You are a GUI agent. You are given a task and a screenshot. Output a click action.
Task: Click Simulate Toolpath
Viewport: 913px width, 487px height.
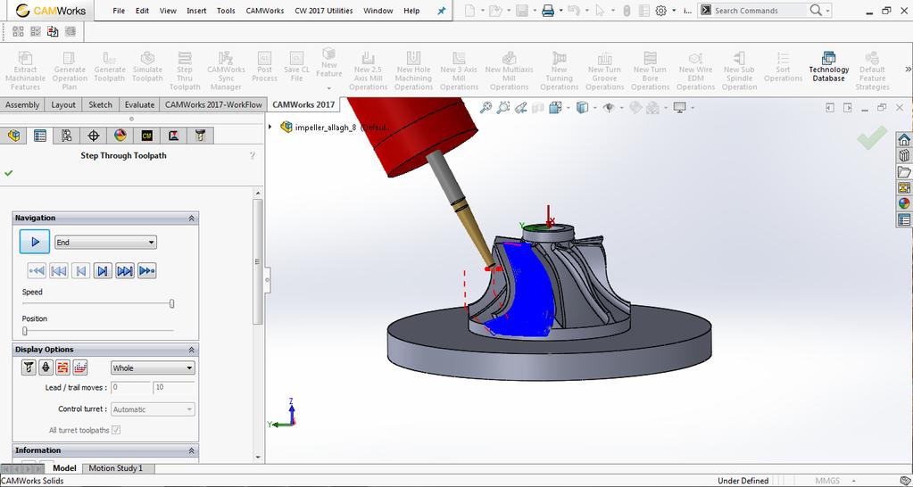[147, 67]
